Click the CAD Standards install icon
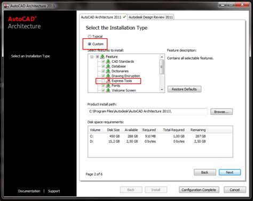Image resolution: width=253 pixels, height=201 pixels. 108,62
